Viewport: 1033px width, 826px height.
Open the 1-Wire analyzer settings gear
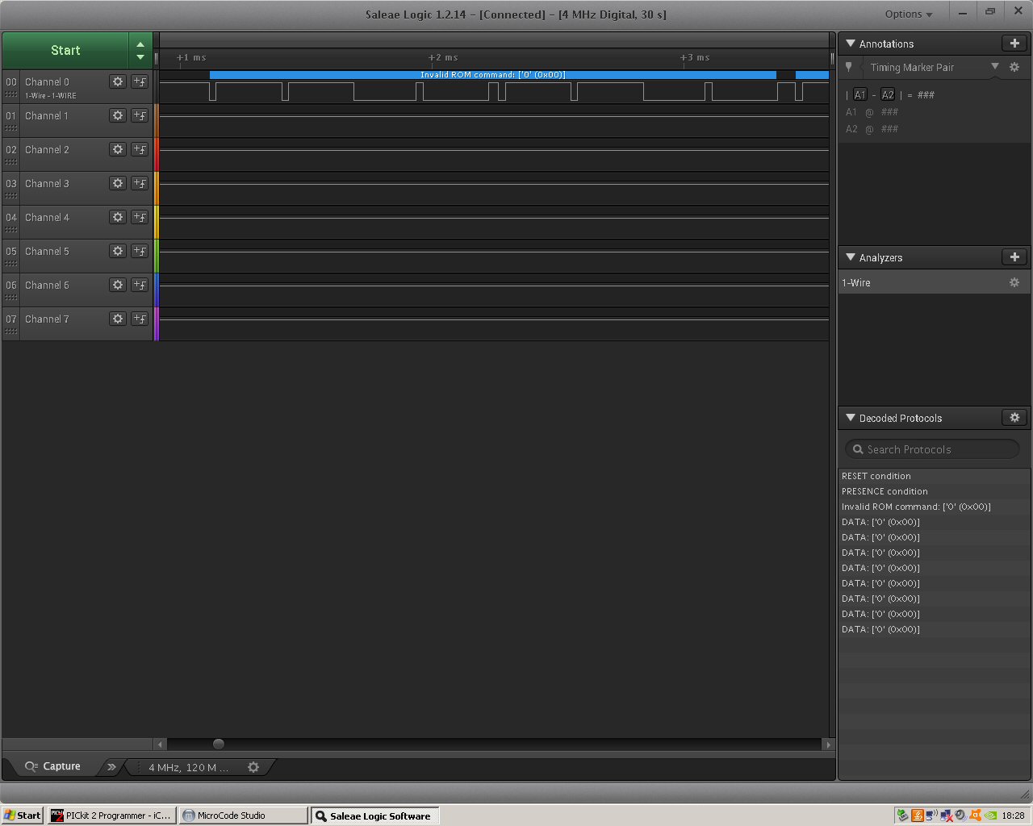(1014, 282)
